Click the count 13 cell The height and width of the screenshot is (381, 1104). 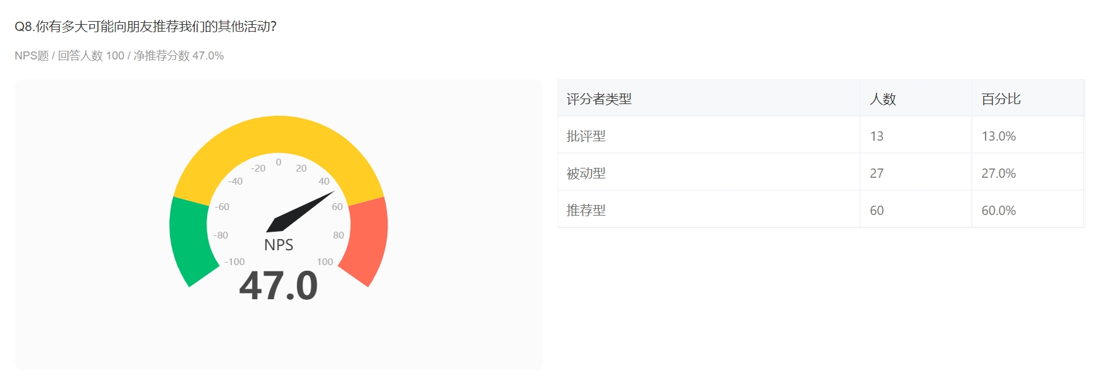[876, 136]
